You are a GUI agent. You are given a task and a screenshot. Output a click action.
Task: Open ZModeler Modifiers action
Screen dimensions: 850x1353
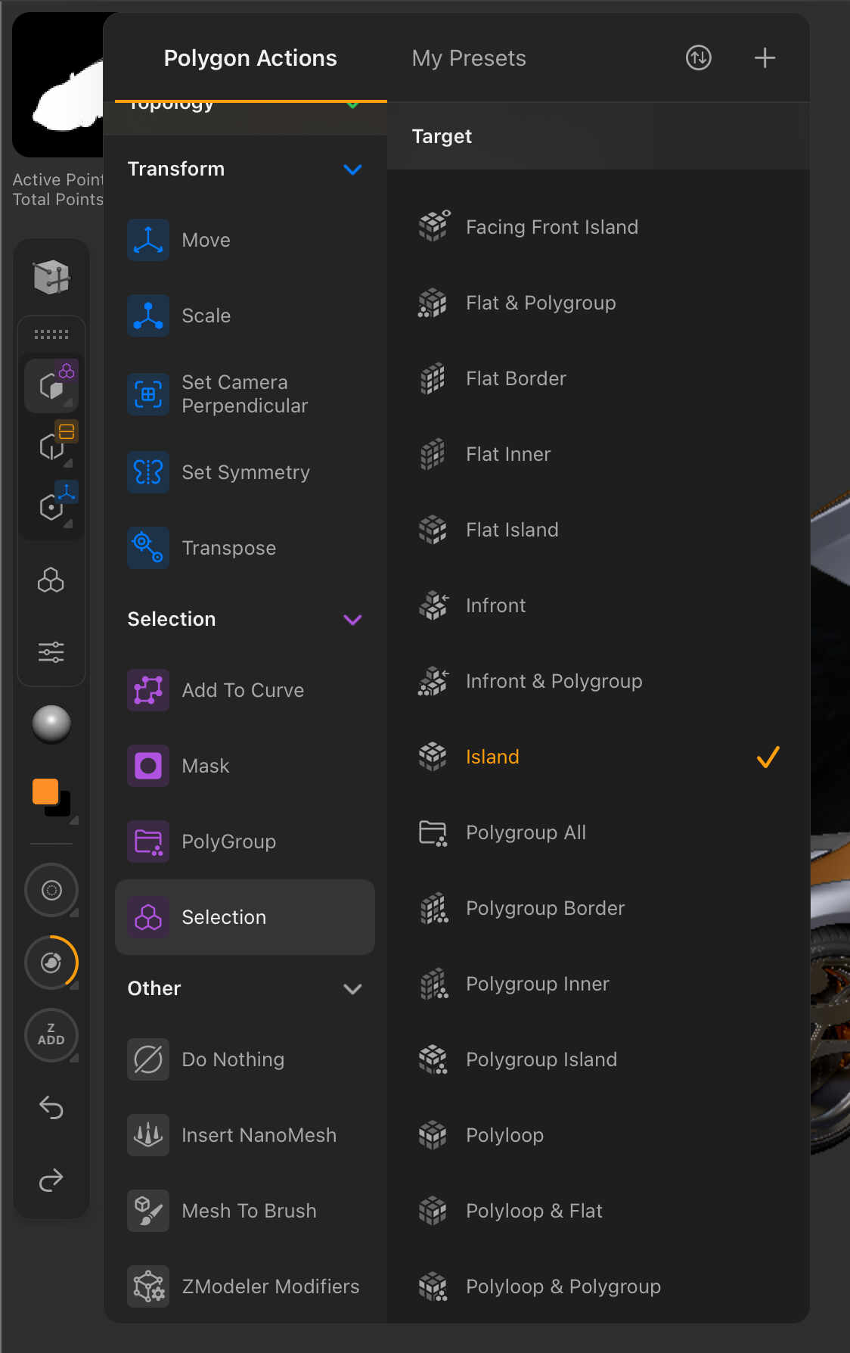(x=244, y=1286)
